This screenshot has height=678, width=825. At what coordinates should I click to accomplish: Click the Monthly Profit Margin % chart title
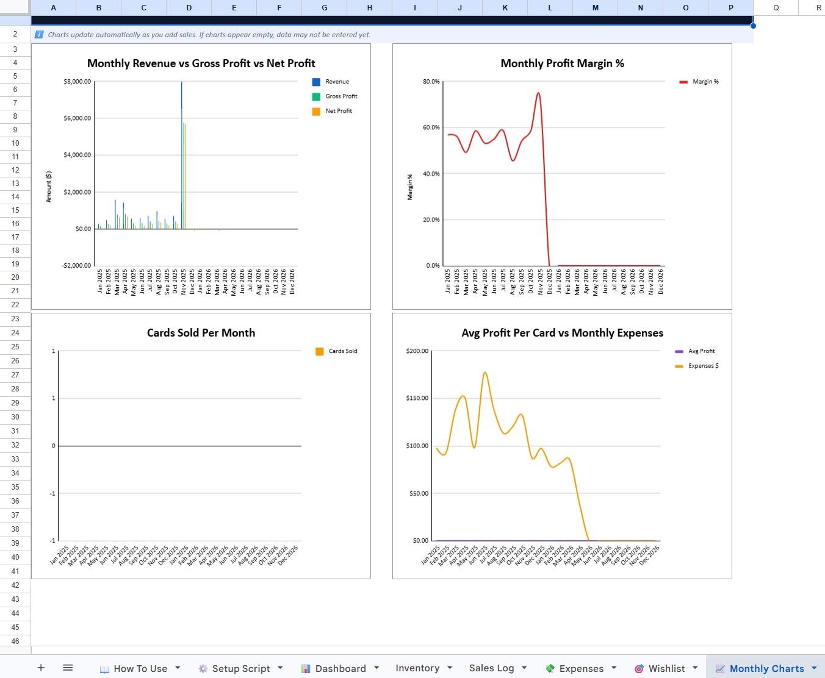[562, 63]
